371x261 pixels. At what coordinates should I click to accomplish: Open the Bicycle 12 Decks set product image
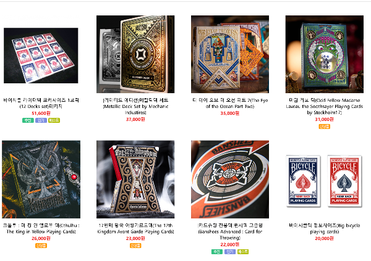[41, 56]
